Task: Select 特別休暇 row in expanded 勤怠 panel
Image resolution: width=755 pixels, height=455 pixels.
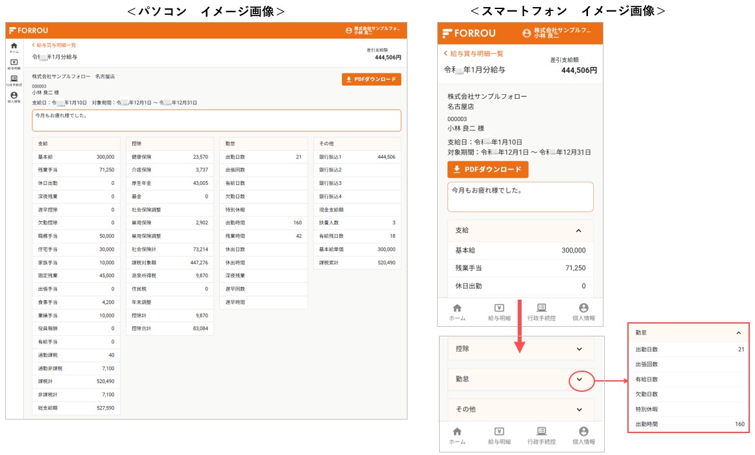Action: [x=689, y=409]
